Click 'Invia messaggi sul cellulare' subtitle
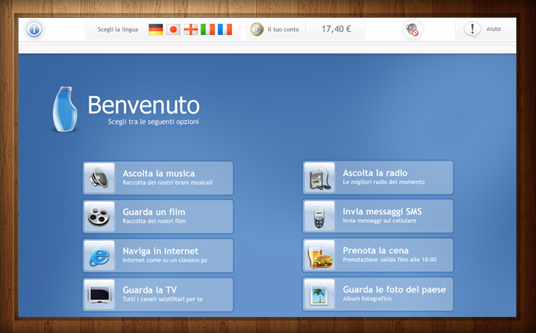This screenshot has width=536, height=333. tap(379, 221)
